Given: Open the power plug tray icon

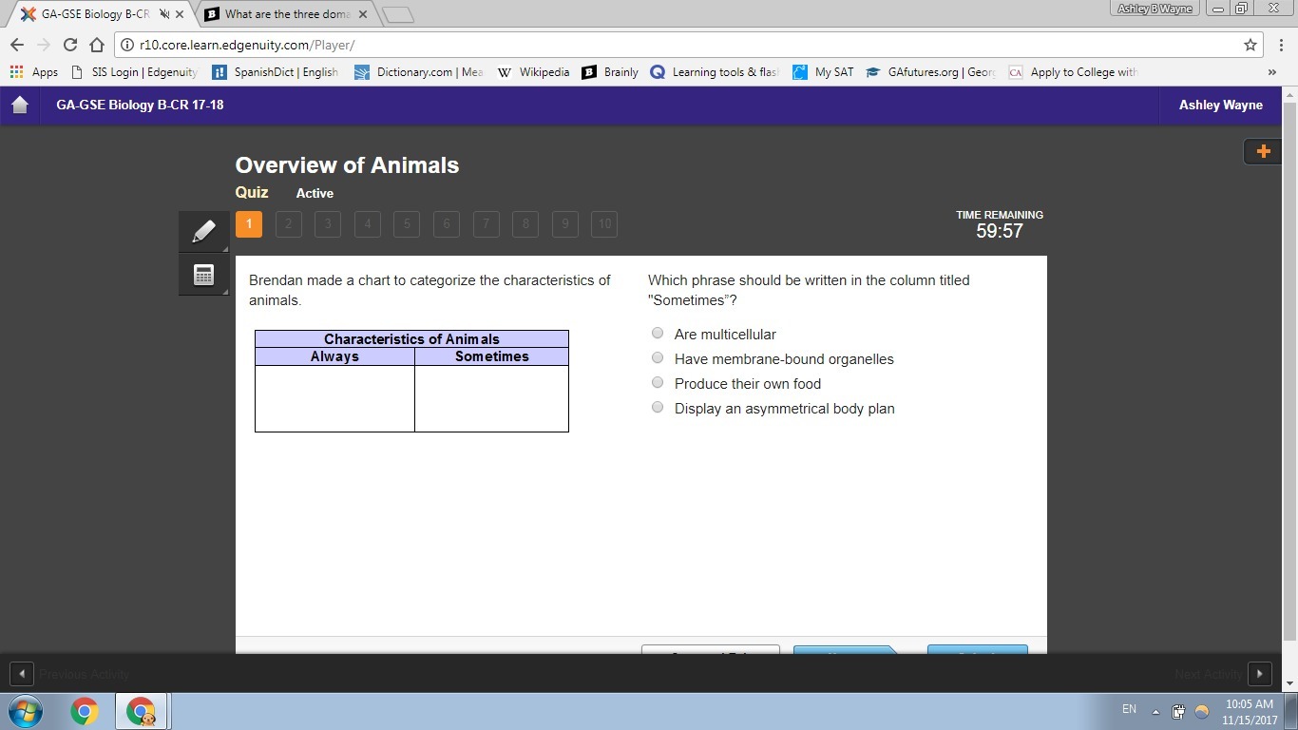Looking at the screenshot, I should (1178, 711).
